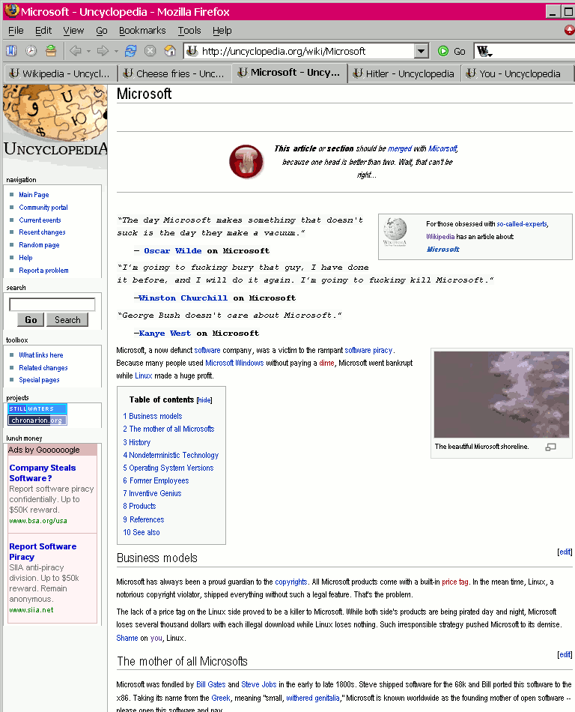Open the Winston Churchill link
Viewport: 575px width, 712px height.
(x=183, y=298)
